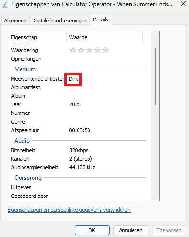The image size is (189, 237).
Task: Click the properties list vertical scrollbar thumb
Action: click(x=155, y=76)
